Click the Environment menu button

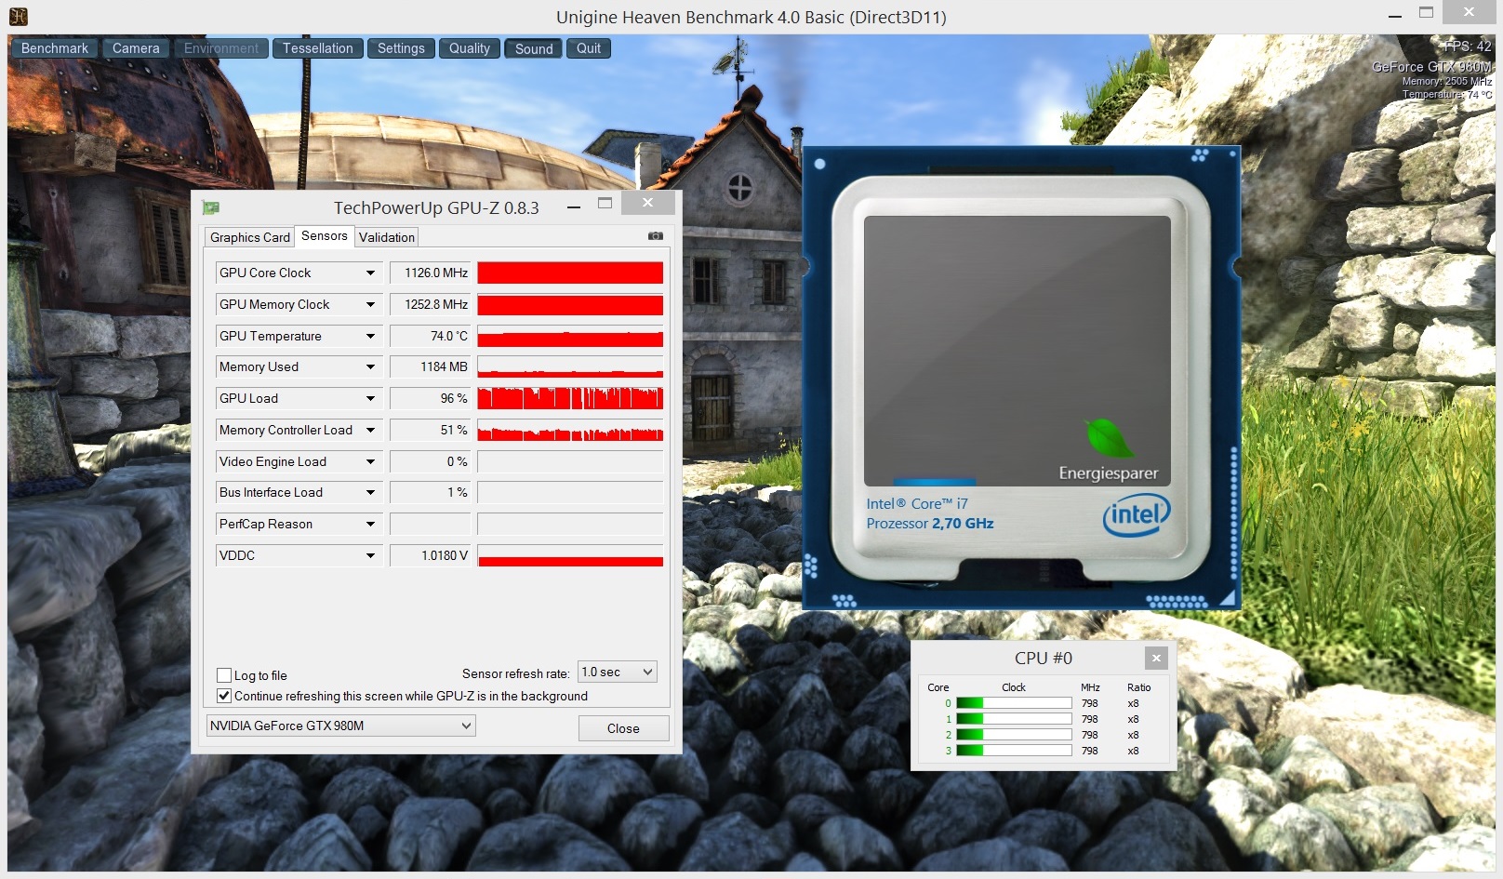[x=221, y=48]
